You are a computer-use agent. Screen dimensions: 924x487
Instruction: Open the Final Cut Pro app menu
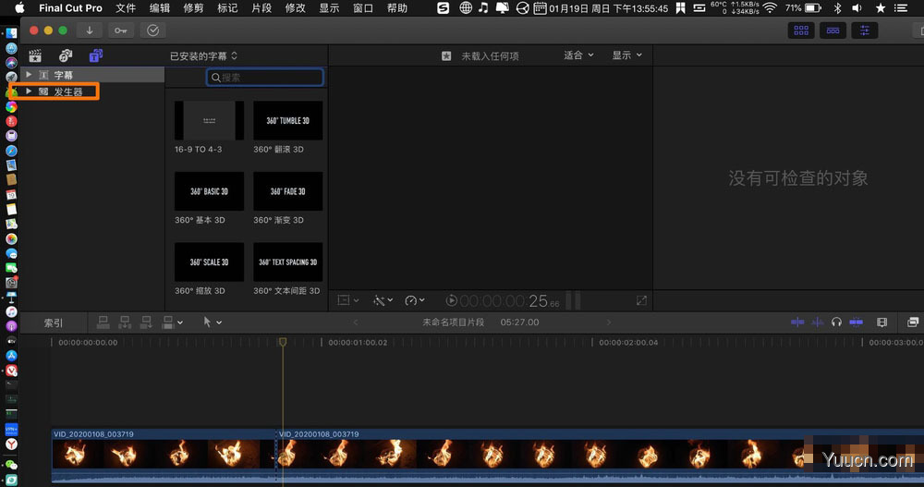[71, 7]
